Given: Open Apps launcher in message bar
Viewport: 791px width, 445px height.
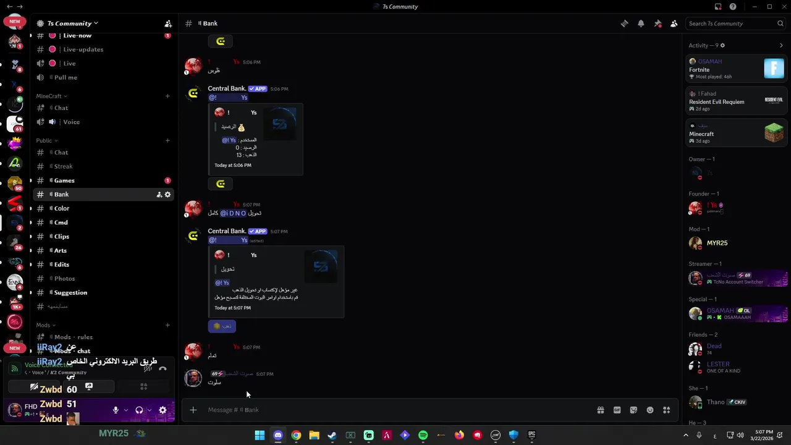Looking at the screenshot, I should tap(666, 410).
